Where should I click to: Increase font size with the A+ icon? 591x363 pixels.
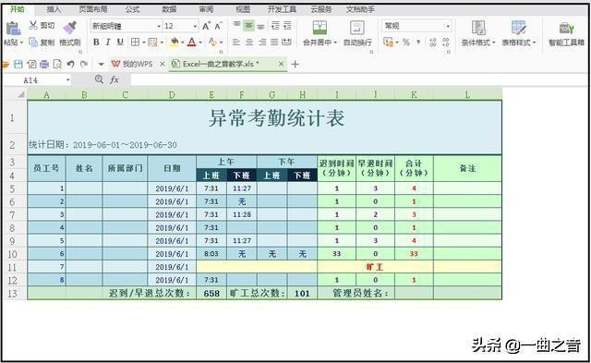pyautogui.click(x=206, y=26)
